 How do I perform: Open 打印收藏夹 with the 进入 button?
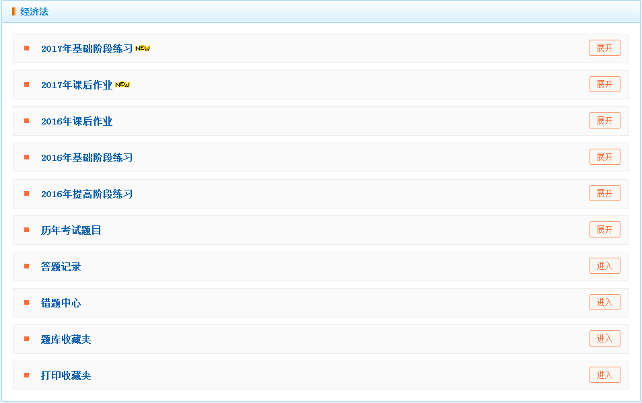tap(604, 375)
